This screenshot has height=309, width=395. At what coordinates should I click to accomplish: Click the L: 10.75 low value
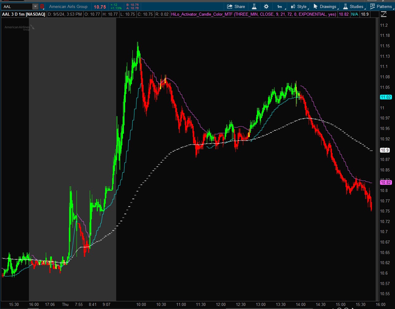coord(128,14)
